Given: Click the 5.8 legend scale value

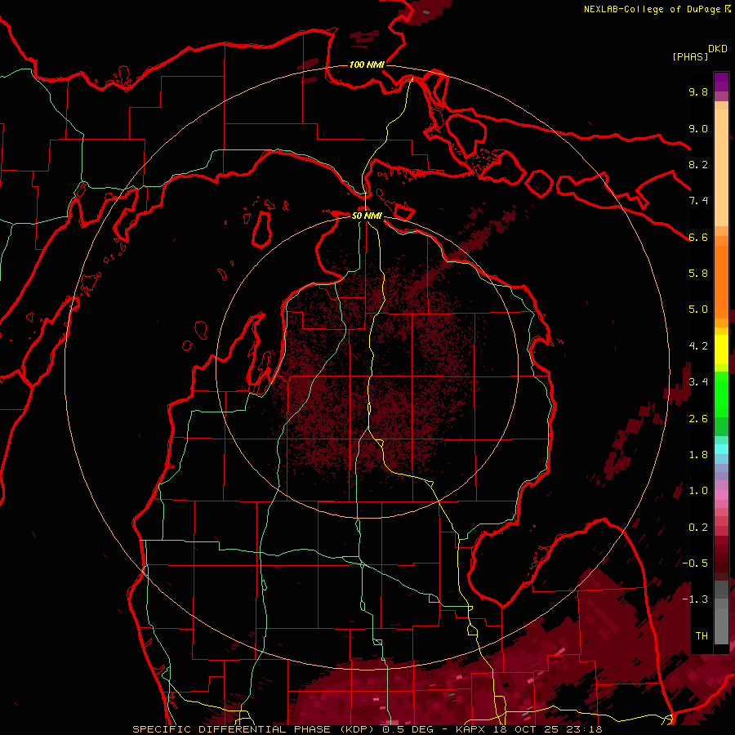Looking at the screenshot, I should pyautogui.click(x=698, y=274).
